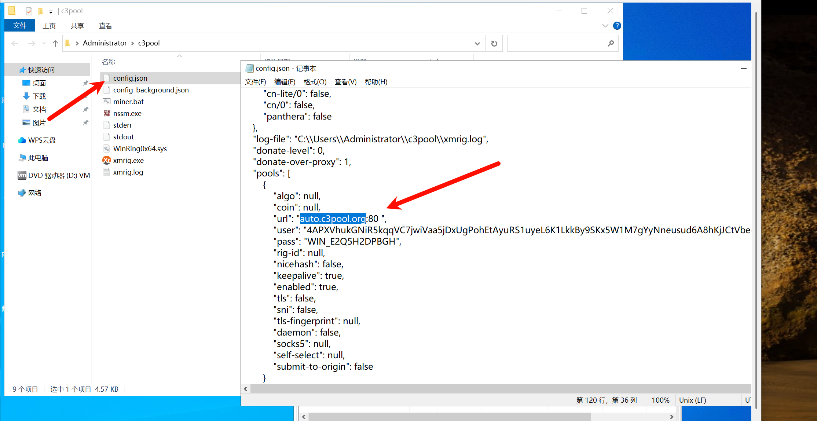This screenshot has width=817, height=421.
Task: Open the help question mark icon
Action: 617,26
